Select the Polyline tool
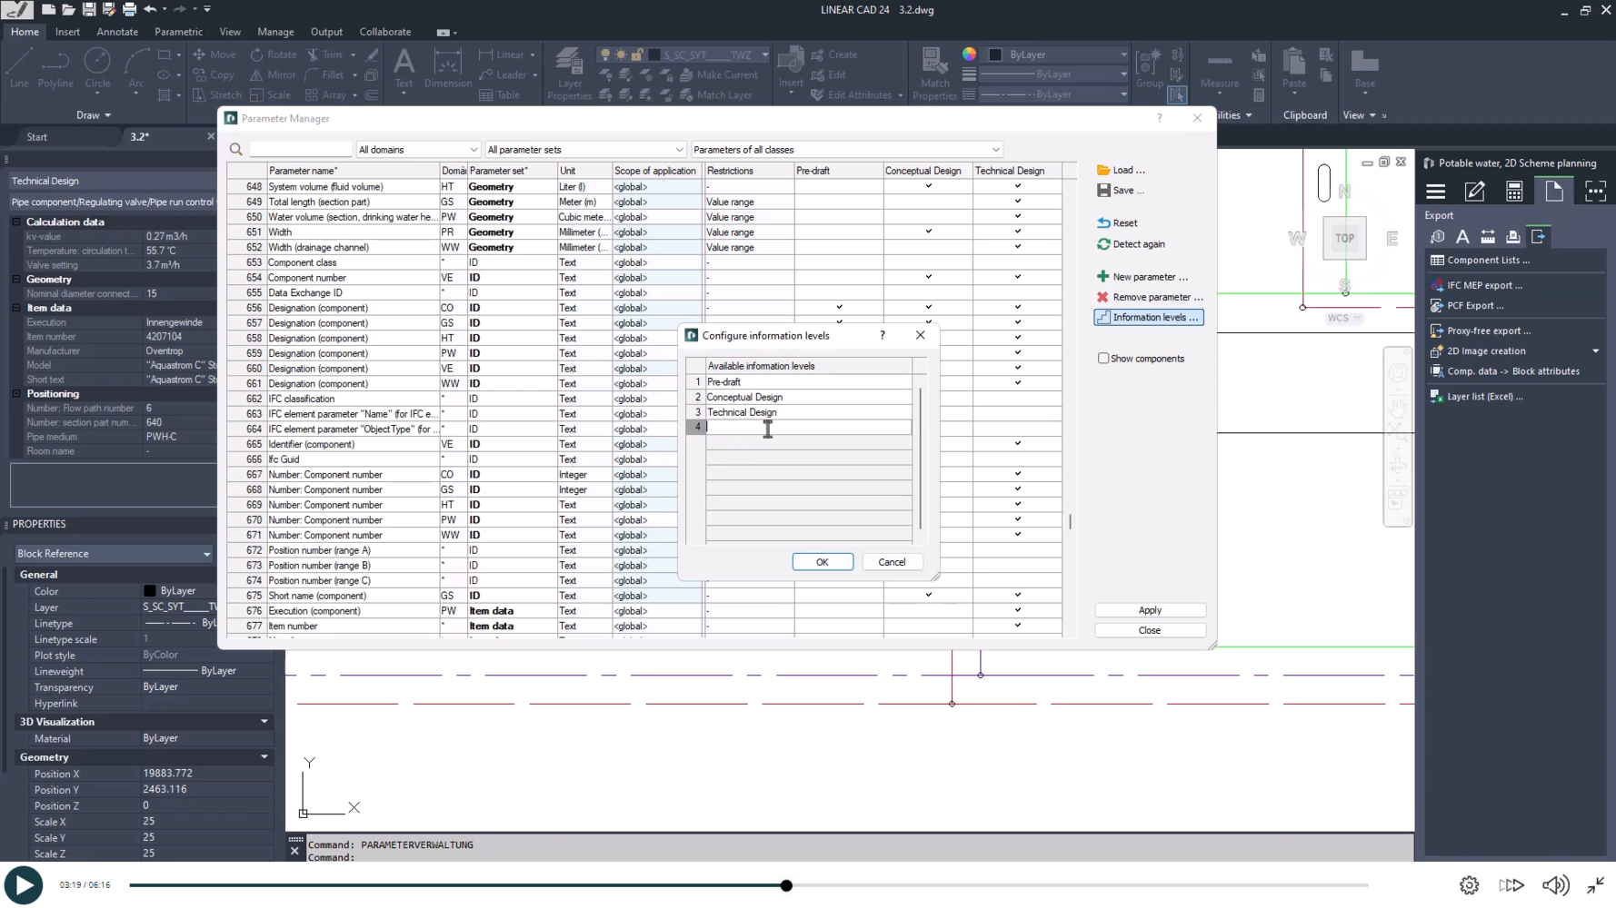1616x908 pixels. click(55, 69)
